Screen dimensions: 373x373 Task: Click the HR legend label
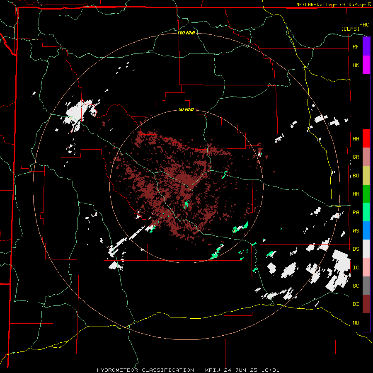356,194
